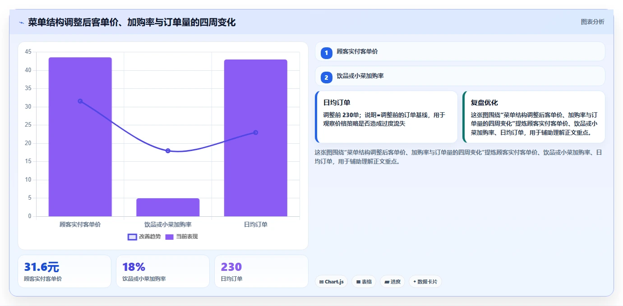Click the icon in the 进度 tag

(387, 282)
